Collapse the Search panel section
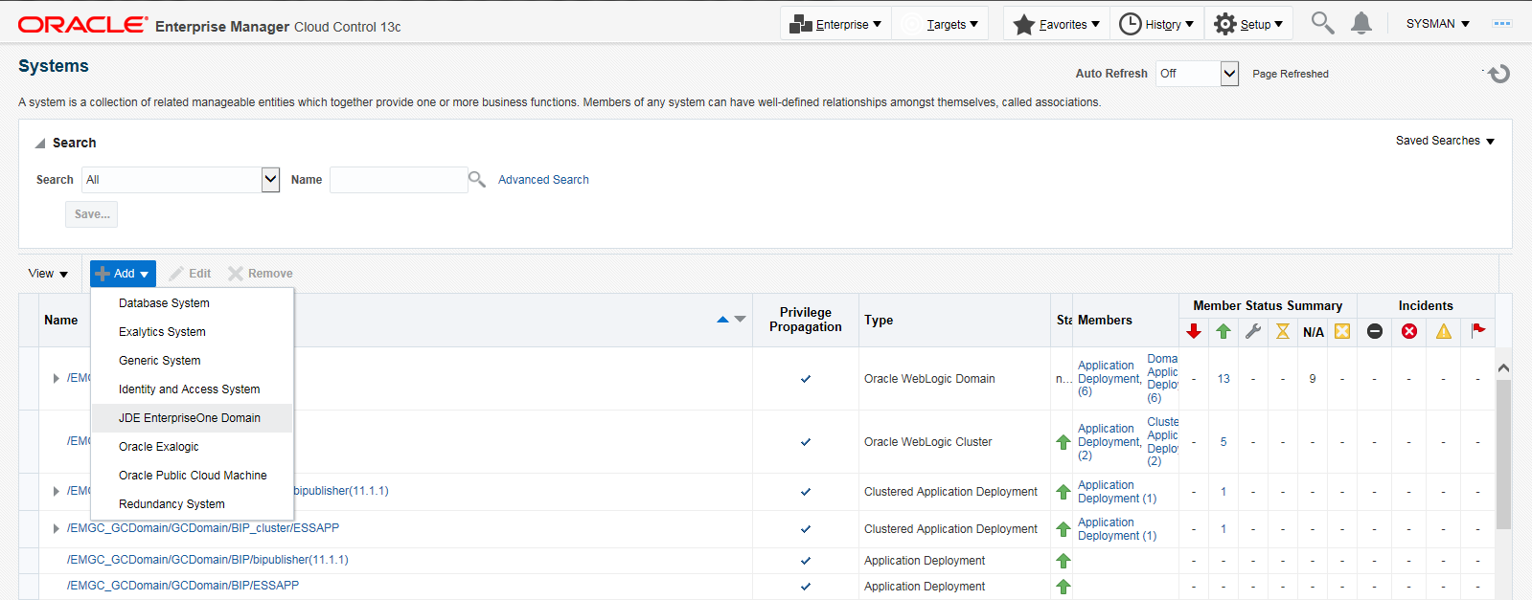The image size is (1532, 600). (x=40, y=144)
